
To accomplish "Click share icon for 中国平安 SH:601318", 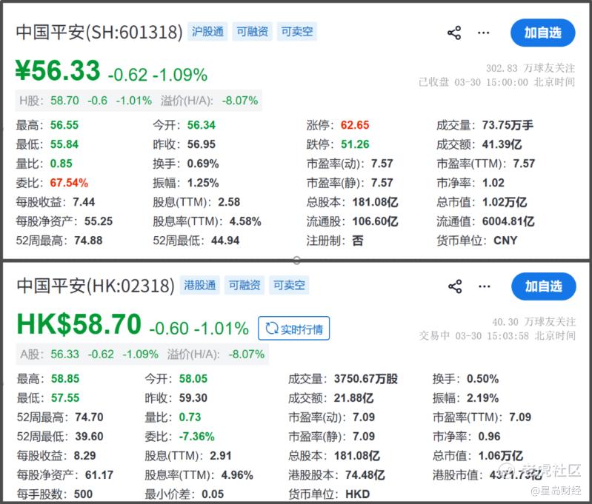I will 453,33.
